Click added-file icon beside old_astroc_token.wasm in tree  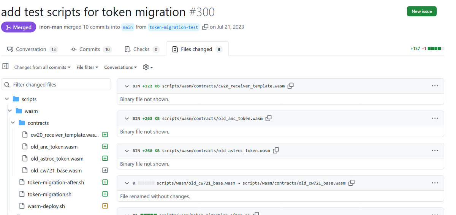(x=105, y=158)
